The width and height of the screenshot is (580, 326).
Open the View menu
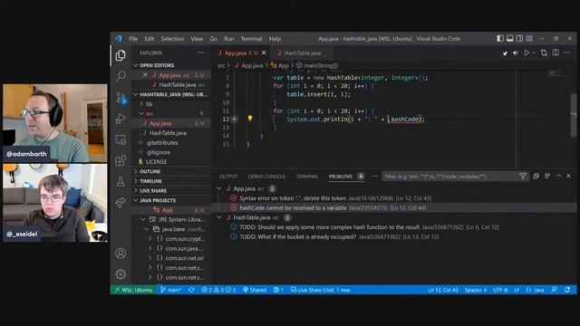197,39
